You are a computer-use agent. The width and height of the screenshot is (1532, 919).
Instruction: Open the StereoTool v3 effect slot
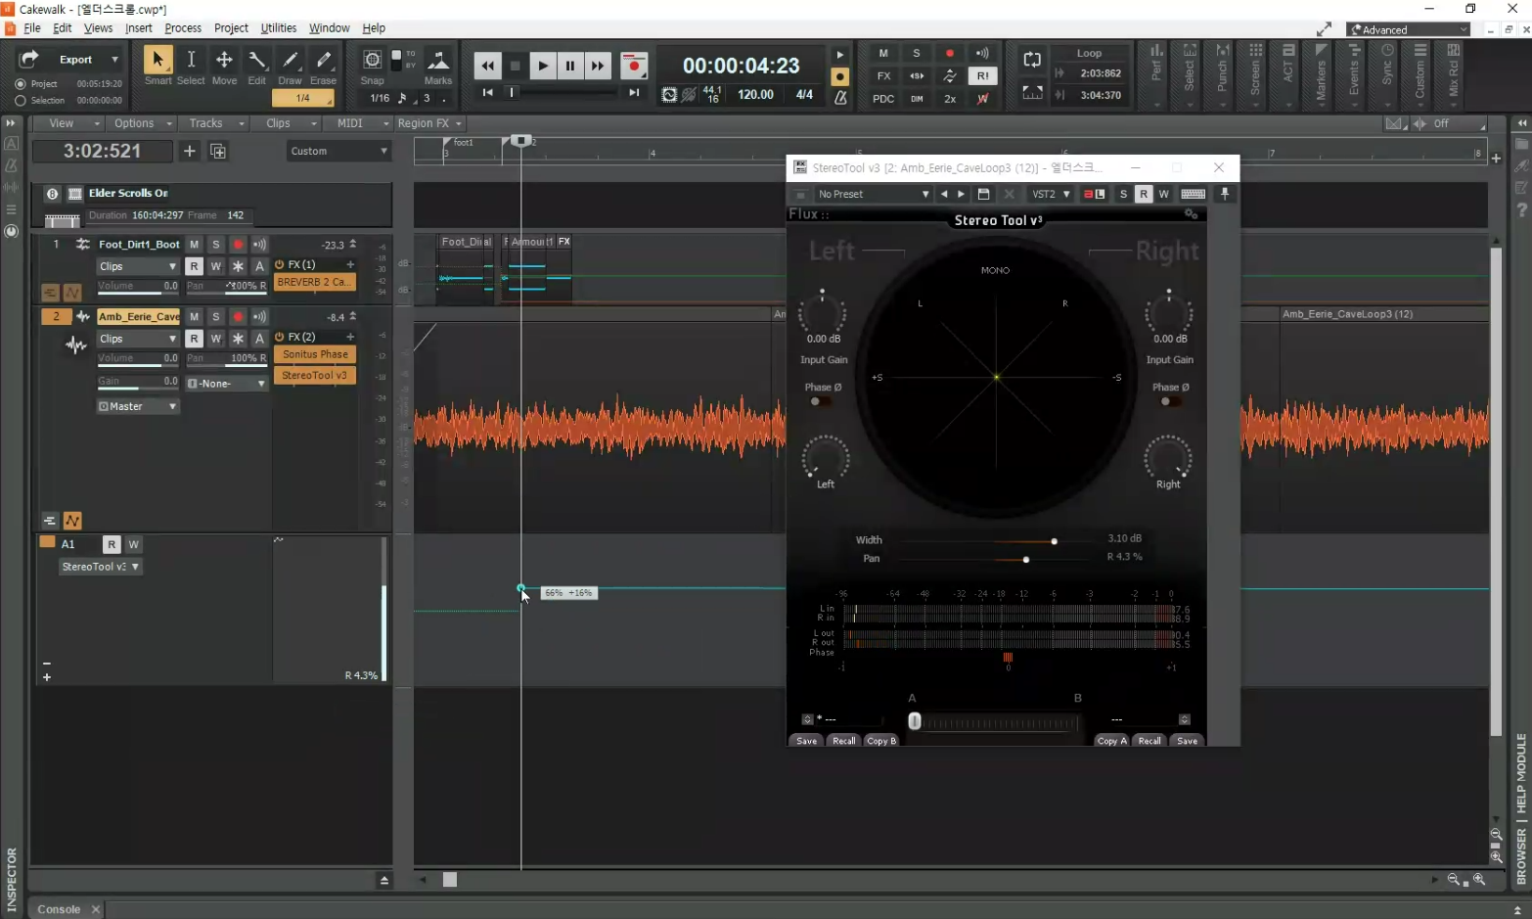pyautogui.click(x=315, y=376)
